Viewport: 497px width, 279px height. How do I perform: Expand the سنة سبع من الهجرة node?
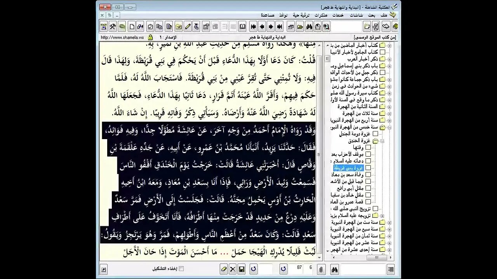389,229
